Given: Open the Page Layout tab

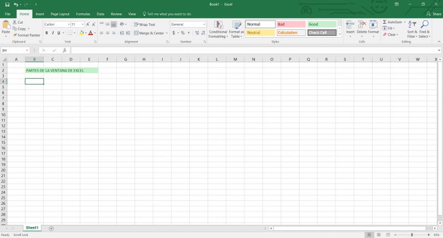Looking at the screenshot, I should coord(60,14).
